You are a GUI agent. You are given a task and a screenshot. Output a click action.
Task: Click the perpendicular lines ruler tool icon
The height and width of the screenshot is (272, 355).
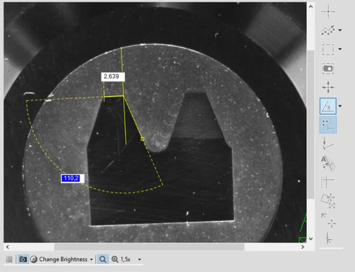point(328,182)
